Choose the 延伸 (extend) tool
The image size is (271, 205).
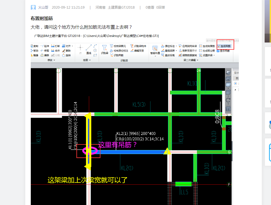(45, 46)
